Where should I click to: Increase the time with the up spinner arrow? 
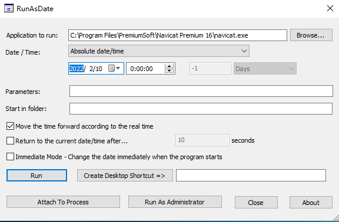point(169,66)
